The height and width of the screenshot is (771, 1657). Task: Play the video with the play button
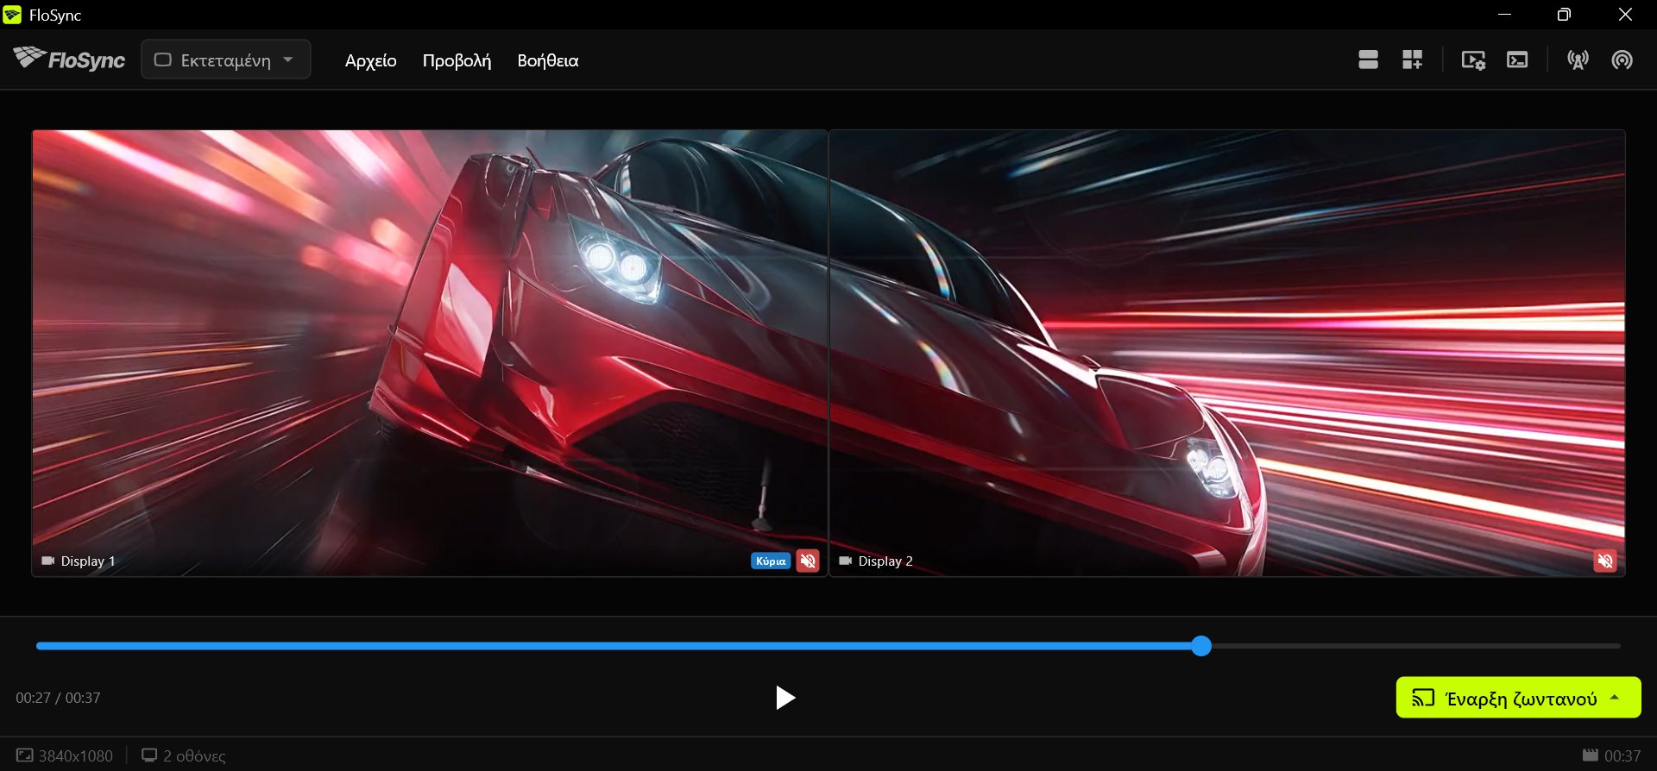pyautogui.click(x=784, y=698)
